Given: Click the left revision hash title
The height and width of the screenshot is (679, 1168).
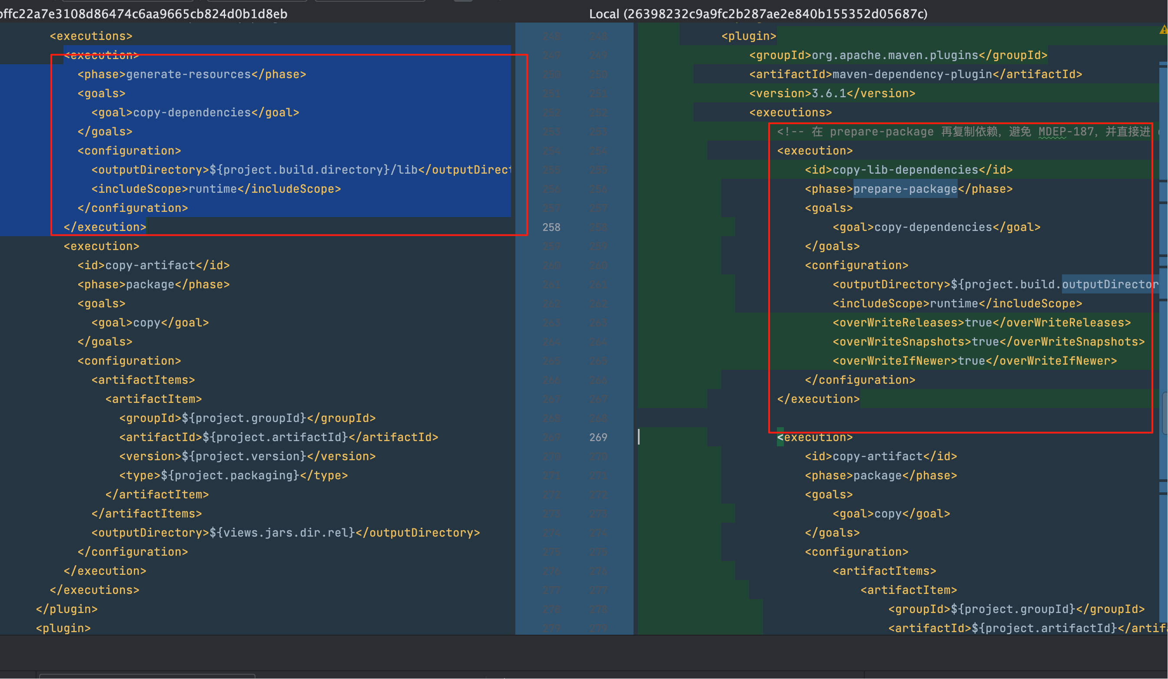Looking at the screenshot, I should [x=144, y=14].
